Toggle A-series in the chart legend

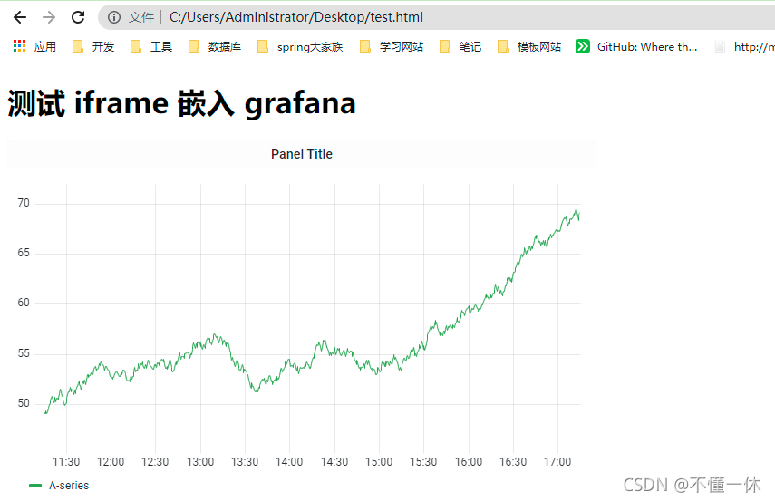point(69,486)
